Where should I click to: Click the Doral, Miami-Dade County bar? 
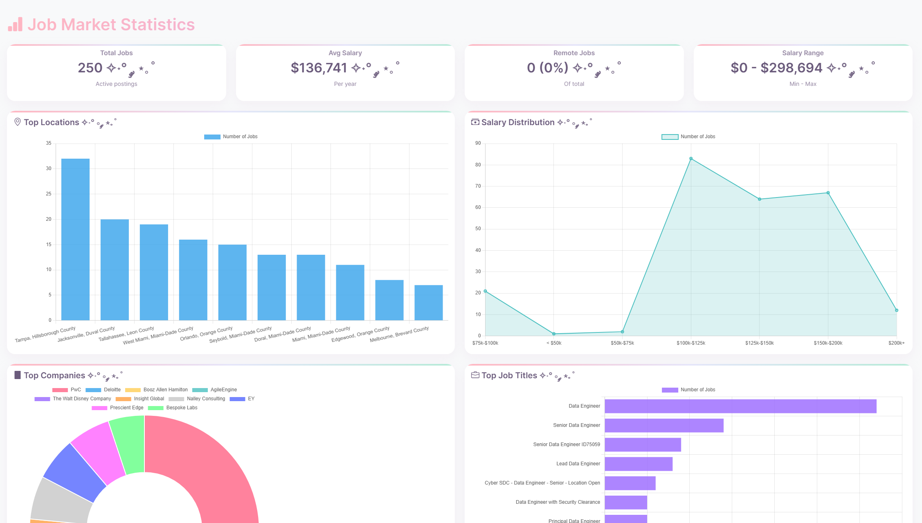311,287
